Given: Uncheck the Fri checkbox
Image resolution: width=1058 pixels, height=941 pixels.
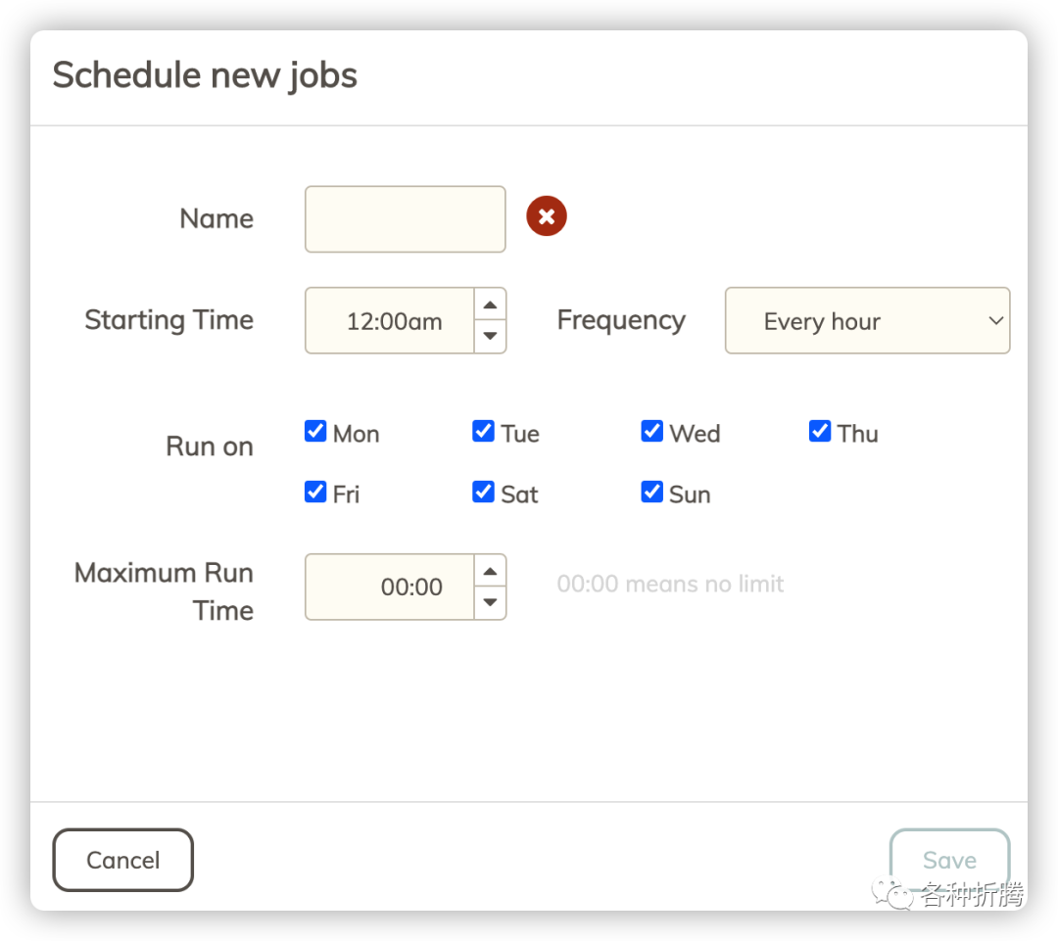Looking at the screenshot, I should (x=315, y=493).
